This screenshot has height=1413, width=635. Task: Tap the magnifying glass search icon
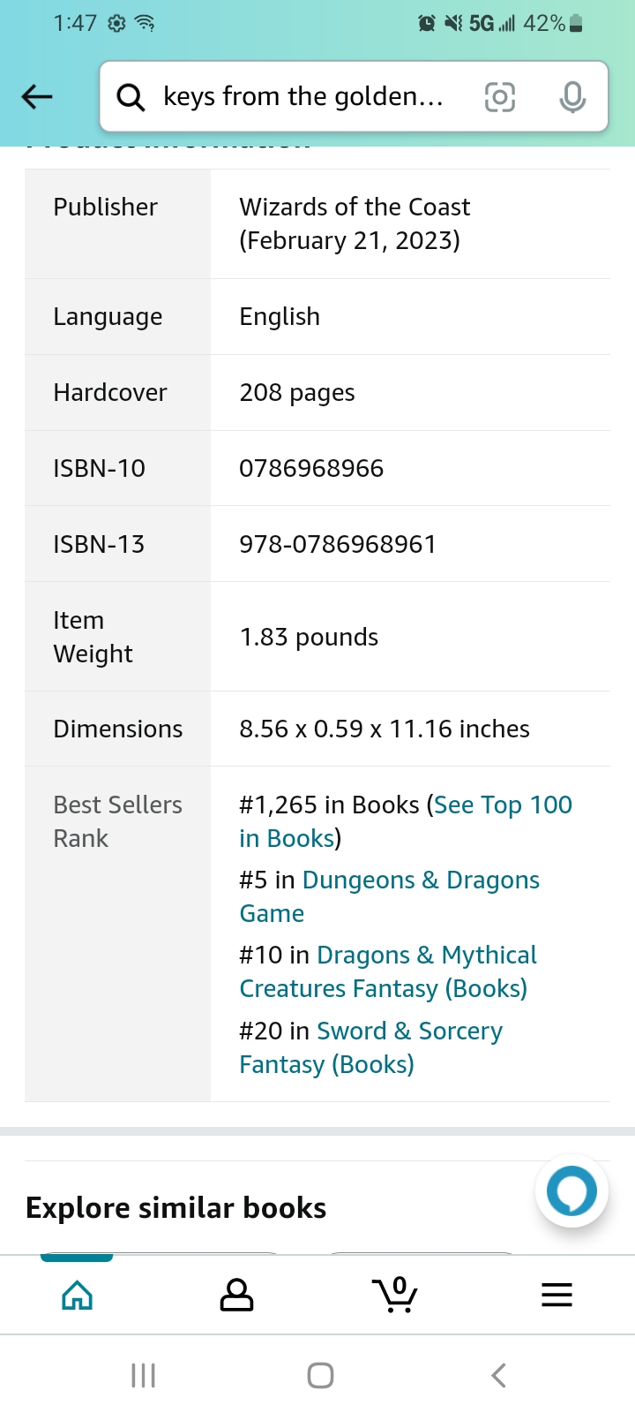(x=131, y=97)
